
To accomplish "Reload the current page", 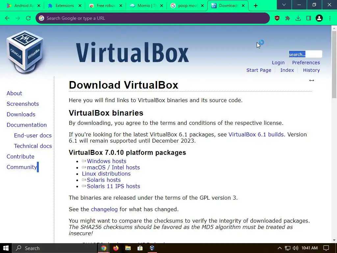I will point(28,18).
